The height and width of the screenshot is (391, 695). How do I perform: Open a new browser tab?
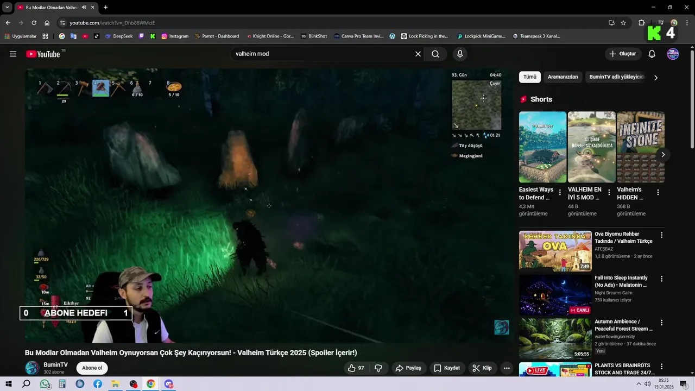[x=105, y=8]
